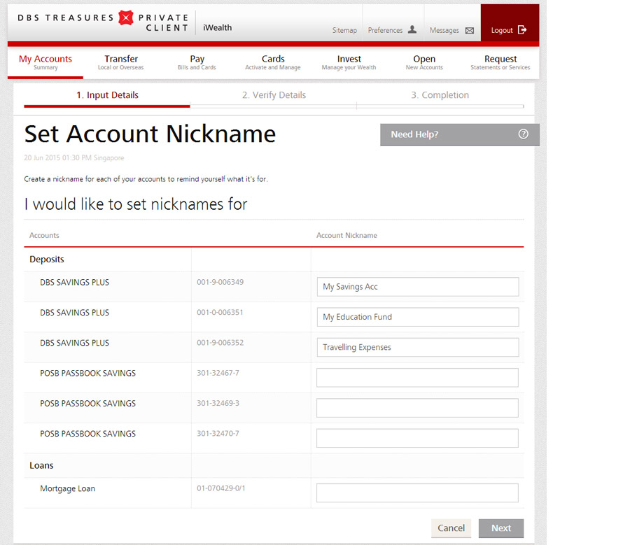Click account number 001-9-006352

pos(220,343)
